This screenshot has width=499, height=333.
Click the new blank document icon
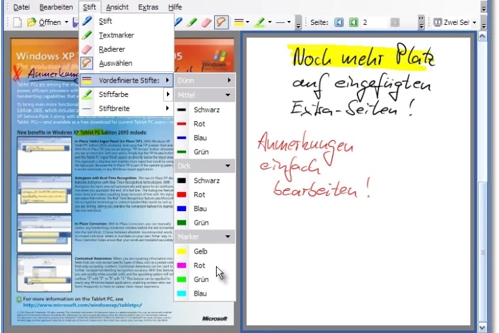tap(17, 22)
